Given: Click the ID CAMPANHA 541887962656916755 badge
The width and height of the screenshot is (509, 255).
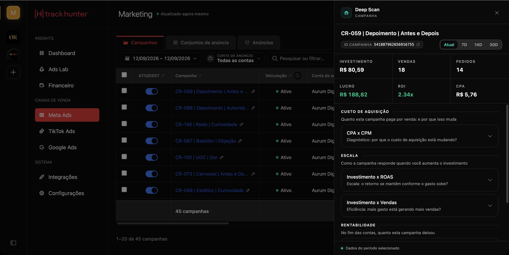Looking at the screenshot, I should pyautogui.click(x=382, y=45).
